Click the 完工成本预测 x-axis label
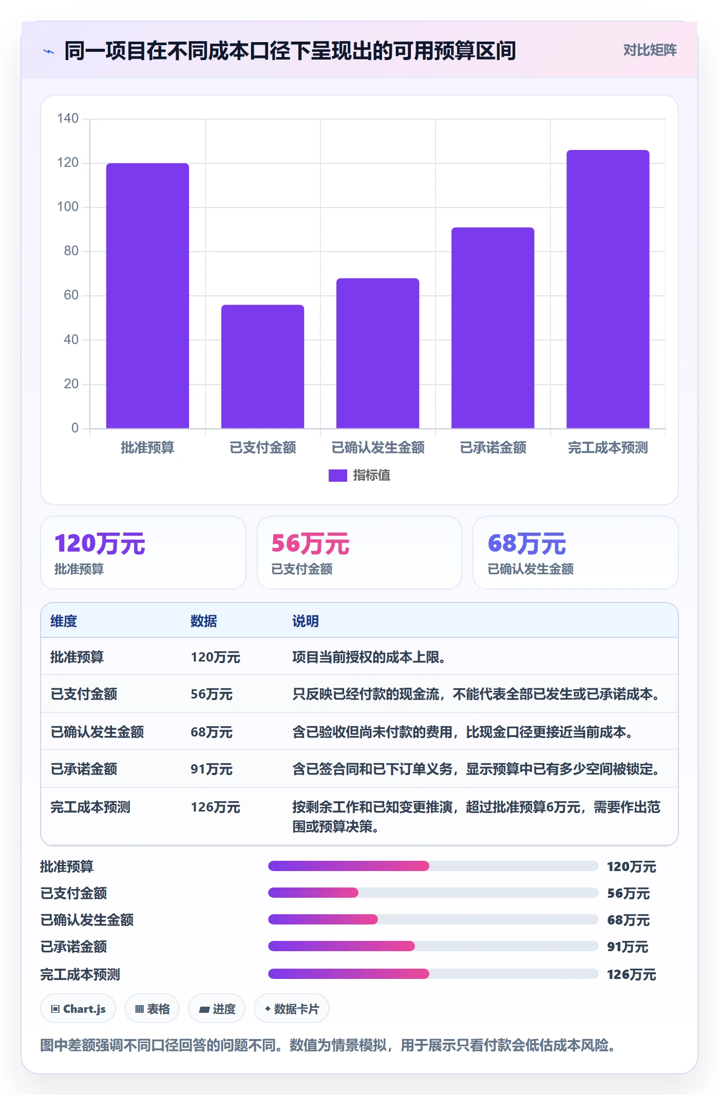 point(608,448)
